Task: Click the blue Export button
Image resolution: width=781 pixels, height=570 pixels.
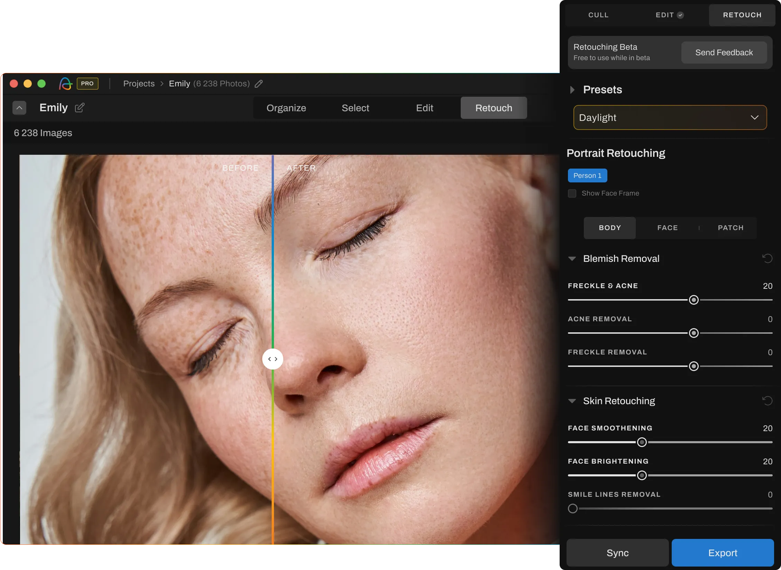Action: click(x=722, y=553)
